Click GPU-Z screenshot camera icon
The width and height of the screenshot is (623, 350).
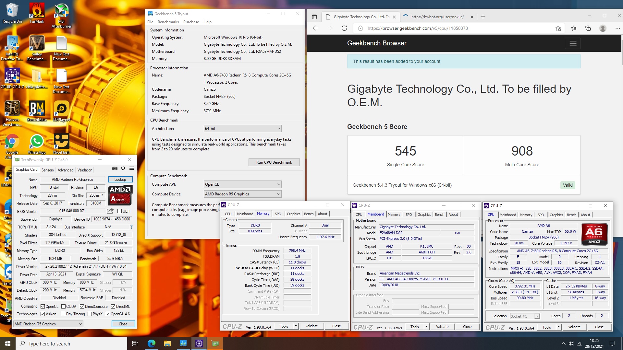click(115, 168)
